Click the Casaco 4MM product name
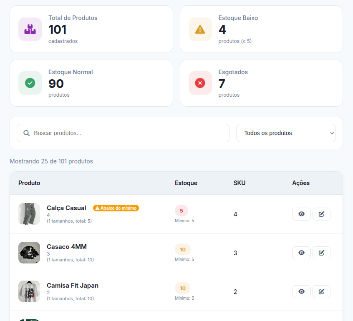Image resolution: width=353 pixels, height=321 pixels. point(67,247)
